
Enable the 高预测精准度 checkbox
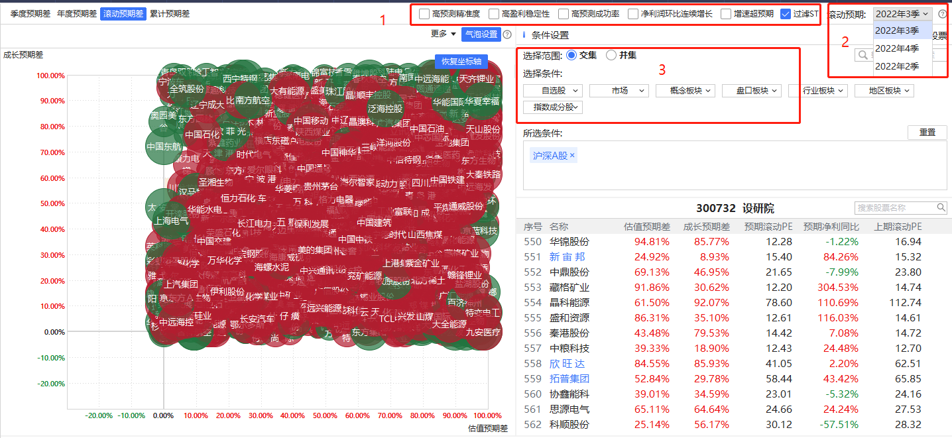[424, 14]
